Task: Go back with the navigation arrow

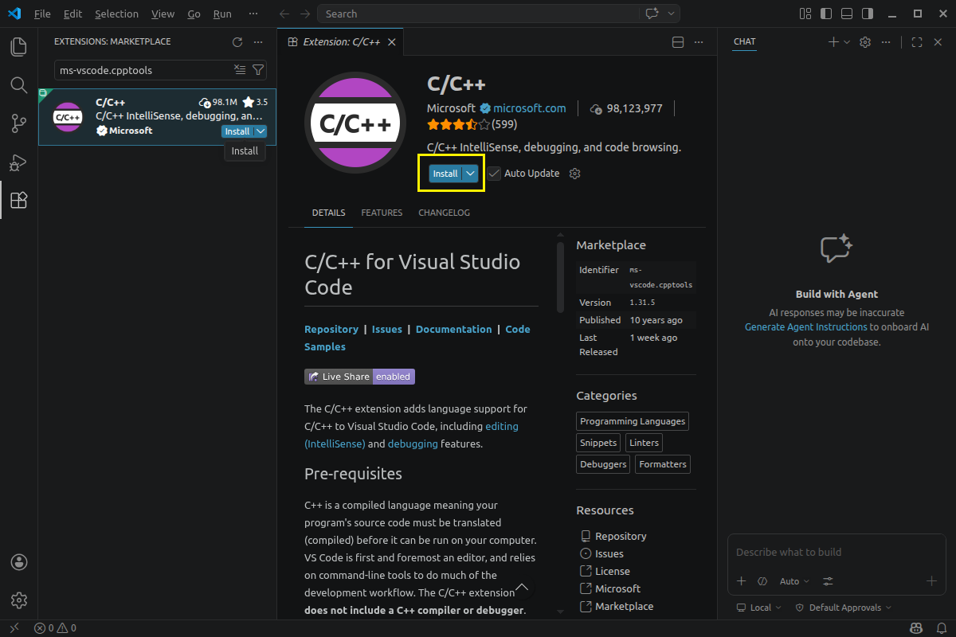Action: [x=285, y=14]
